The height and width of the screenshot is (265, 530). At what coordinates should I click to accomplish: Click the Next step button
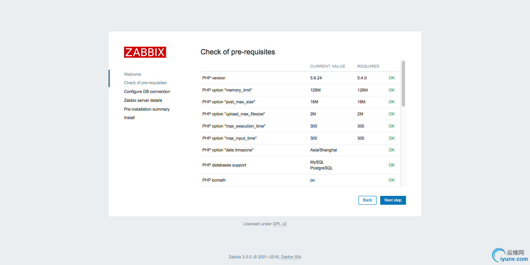(x=393, y=200)
